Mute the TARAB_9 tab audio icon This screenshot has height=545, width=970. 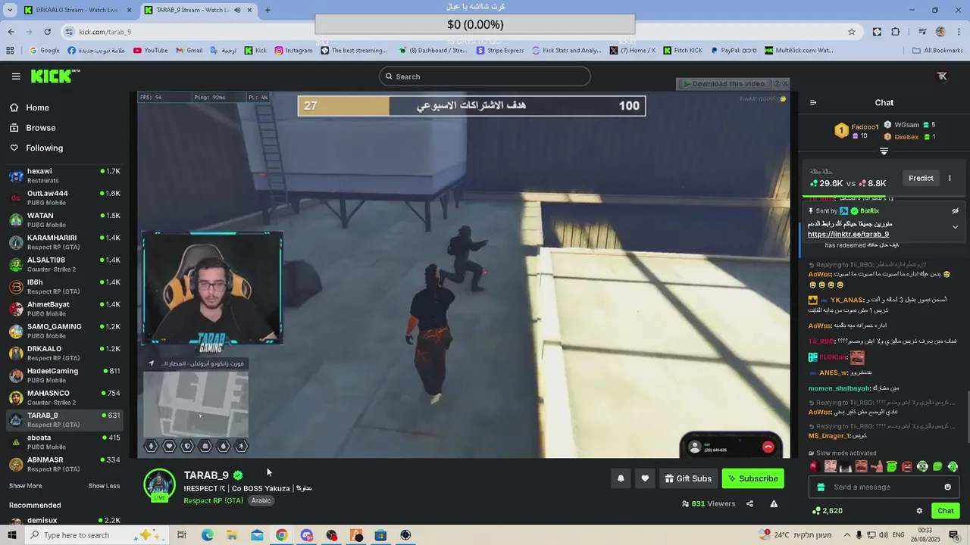coord(237,10)
